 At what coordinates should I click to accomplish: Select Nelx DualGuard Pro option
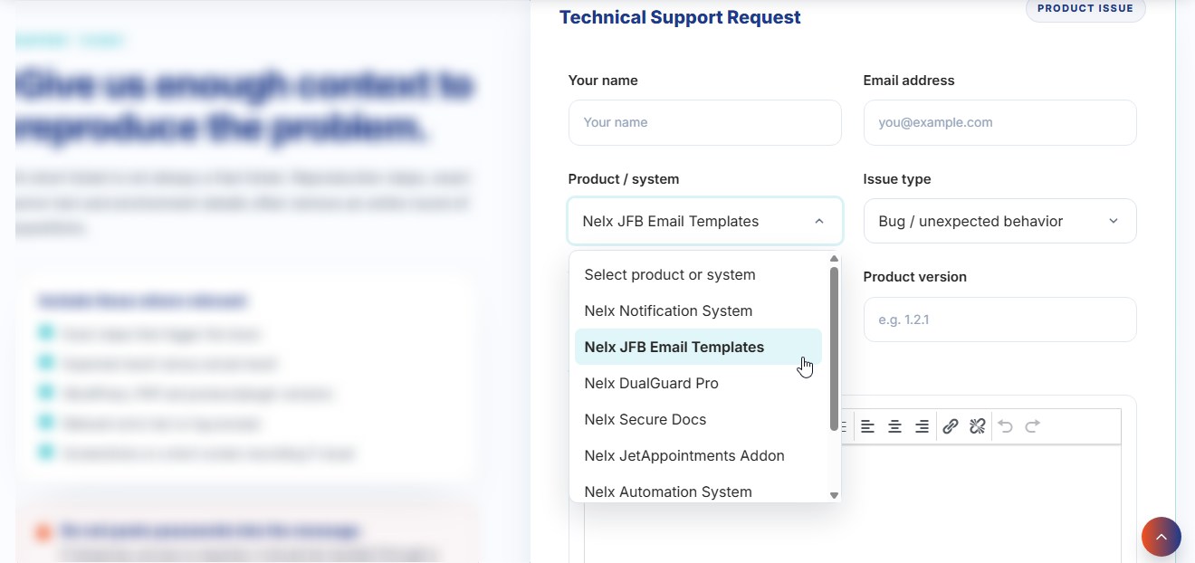[698, 383]
